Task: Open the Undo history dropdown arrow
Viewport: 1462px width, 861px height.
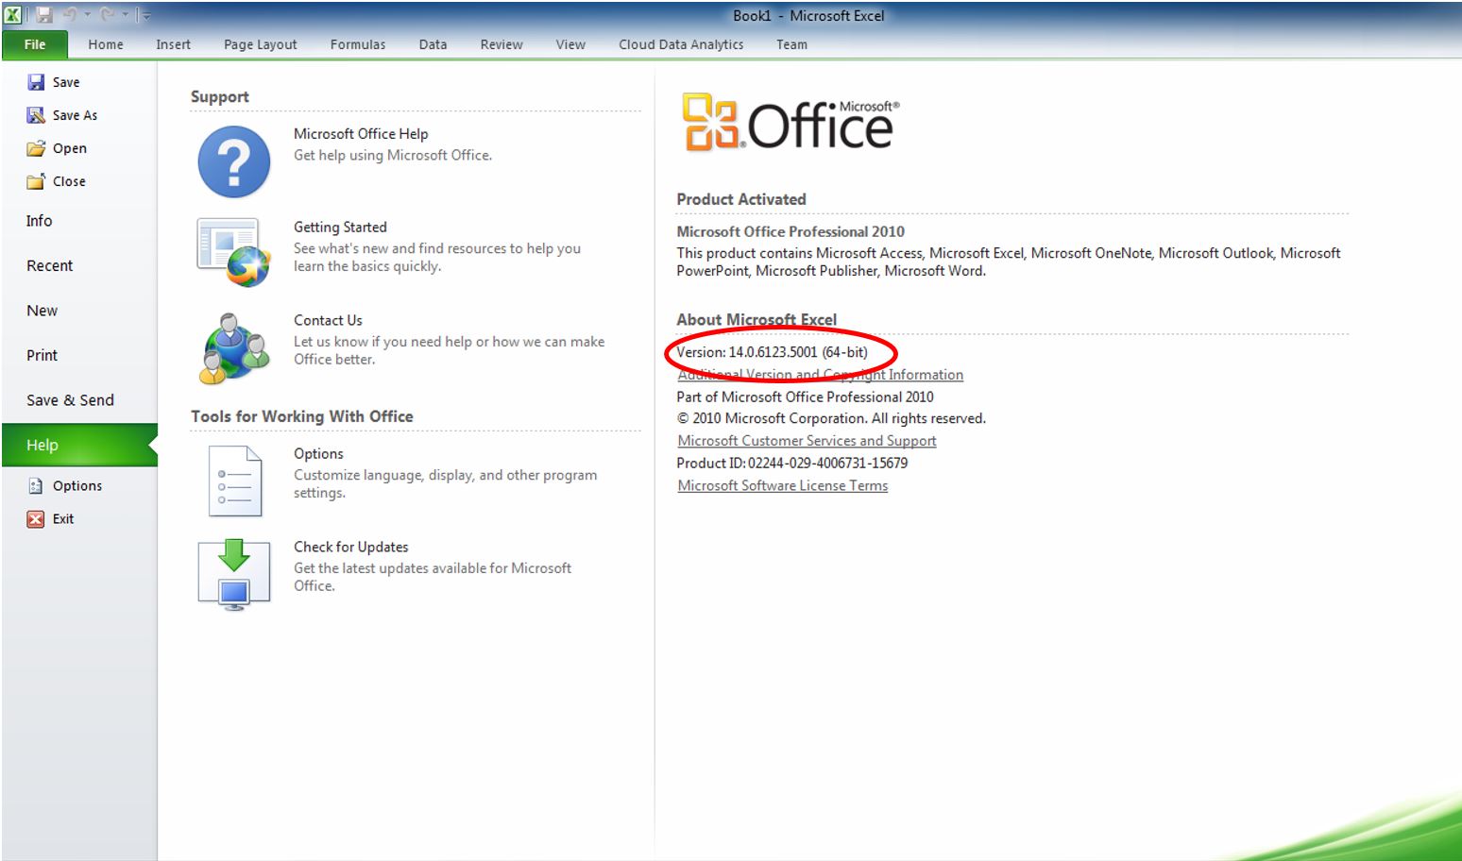Action: pyautogui.click(x=87, y=15)
